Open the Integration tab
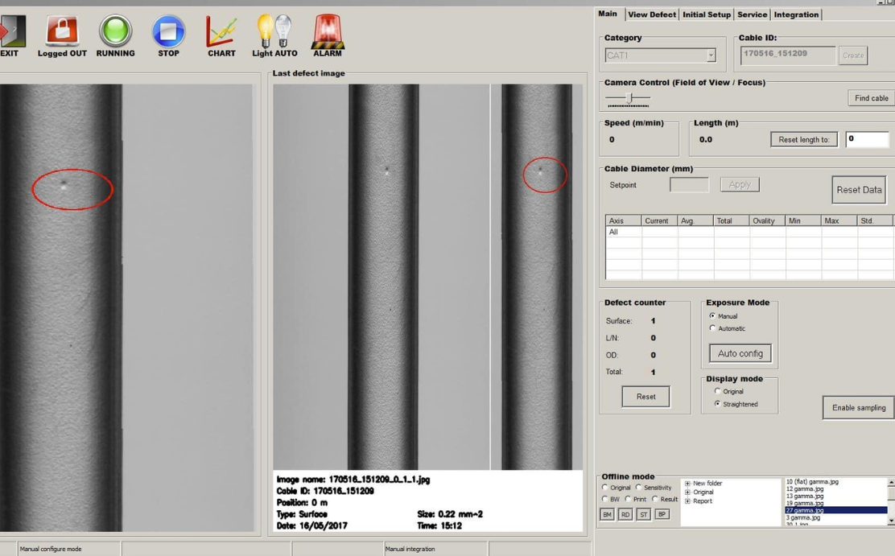 (796, 14)
